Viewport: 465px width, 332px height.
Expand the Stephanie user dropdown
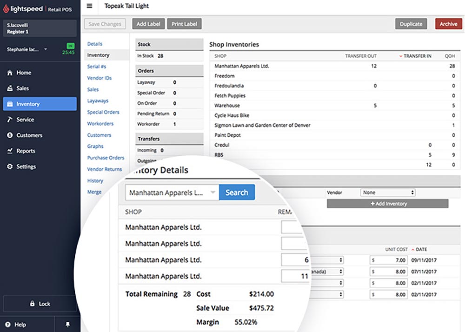46,49
